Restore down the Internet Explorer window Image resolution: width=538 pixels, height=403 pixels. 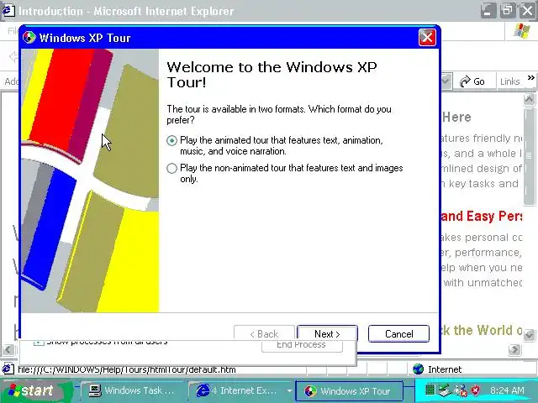pyautogui.click(x=508, y=11)
